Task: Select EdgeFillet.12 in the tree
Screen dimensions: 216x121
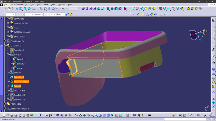Action: pos(19,100)
